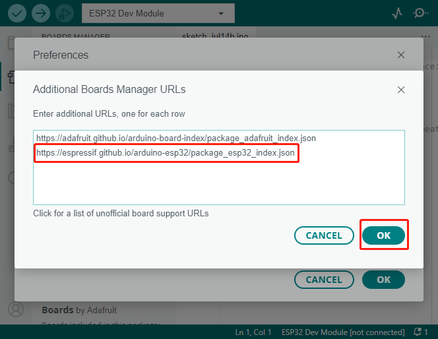Viewport: 438px width, 339px height.
Task: Open the unofficial board support URLs link
Action: tap(121, 213)
